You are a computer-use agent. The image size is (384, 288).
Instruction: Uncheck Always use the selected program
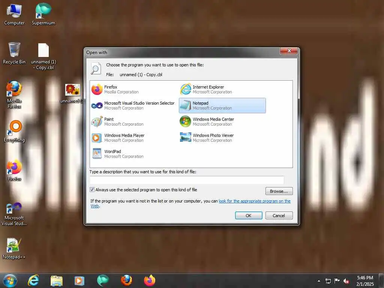92,189
